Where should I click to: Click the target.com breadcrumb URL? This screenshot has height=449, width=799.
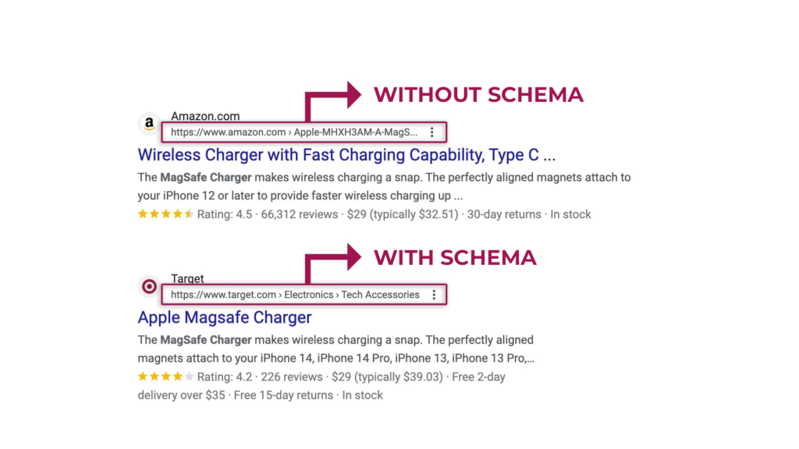tap(295, 295)
